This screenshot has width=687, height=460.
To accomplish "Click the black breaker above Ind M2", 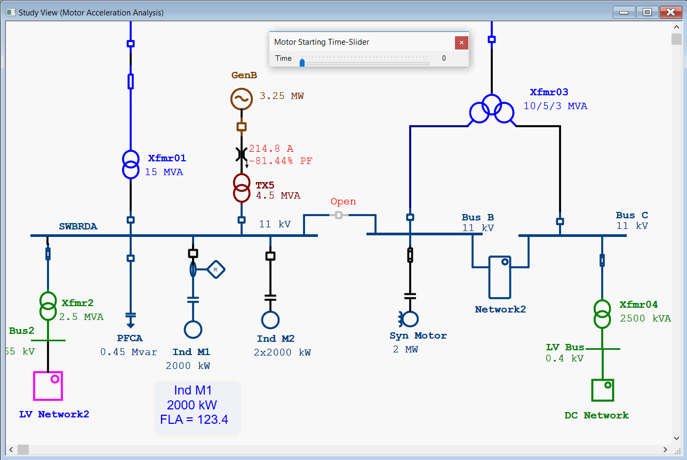I will point(270,256).
